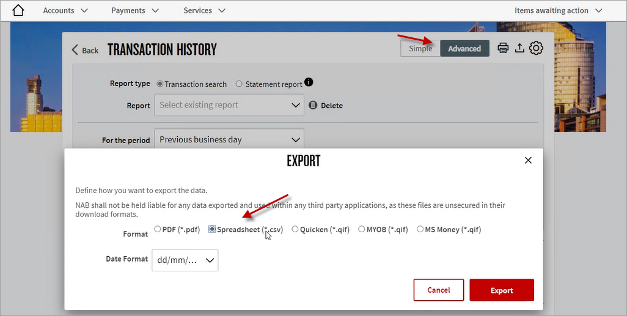This screenshot has height=316, width=627.
Task: Choose the Quicken (*.qif) format option
Action: click(x=295, y=229)
